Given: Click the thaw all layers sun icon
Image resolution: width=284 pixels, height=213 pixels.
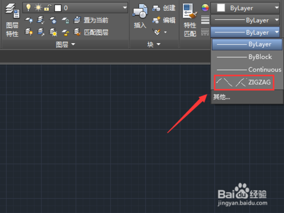Looking at the screenshot, I should [53, 32].
